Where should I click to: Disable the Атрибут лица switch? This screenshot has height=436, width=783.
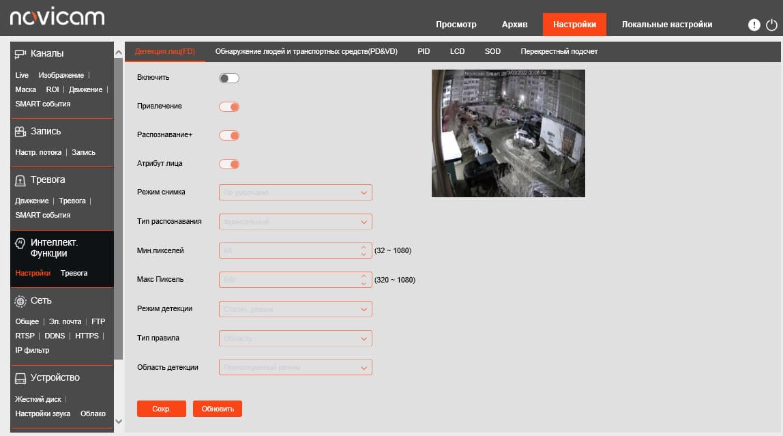(229, 164)
